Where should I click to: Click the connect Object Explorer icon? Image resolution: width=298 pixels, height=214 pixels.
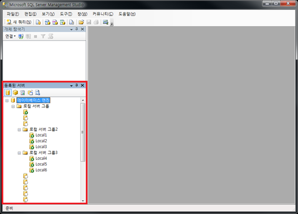tap(21, 36)
